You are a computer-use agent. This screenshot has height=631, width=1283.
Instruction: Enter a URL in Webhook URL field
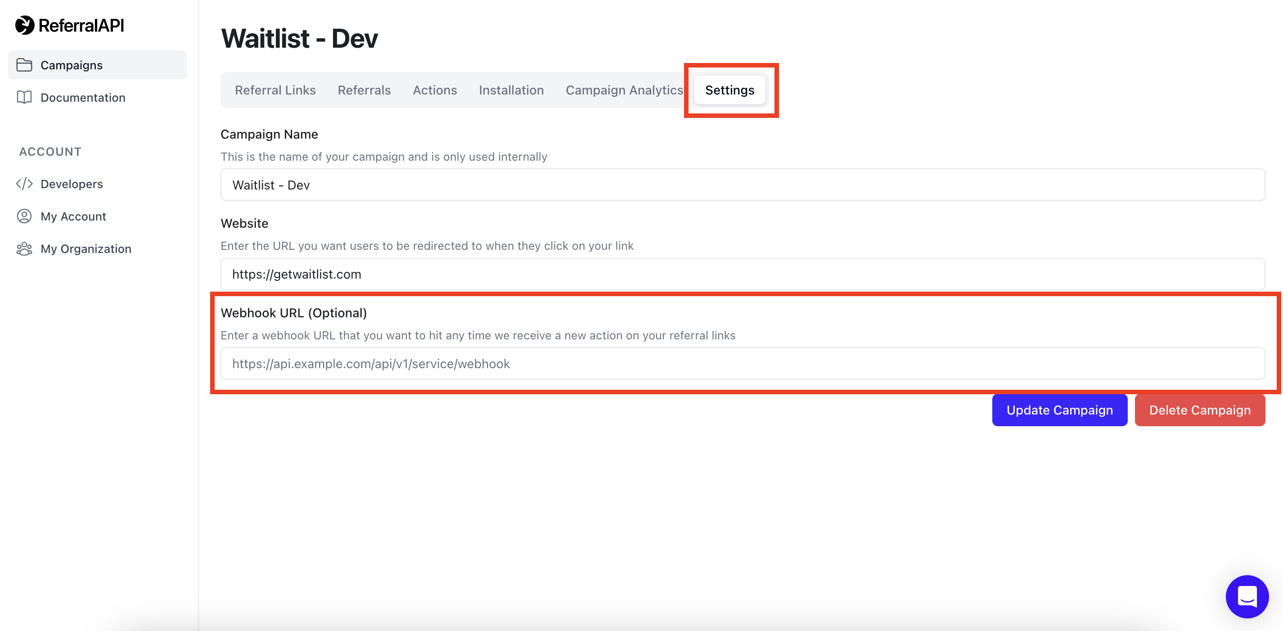pos(742,363)
